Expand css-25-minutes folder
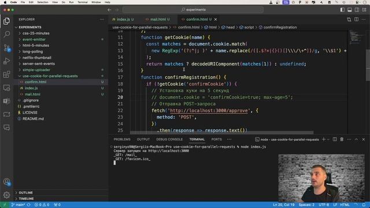Screen dimensions: 370x208 [36, 34]
